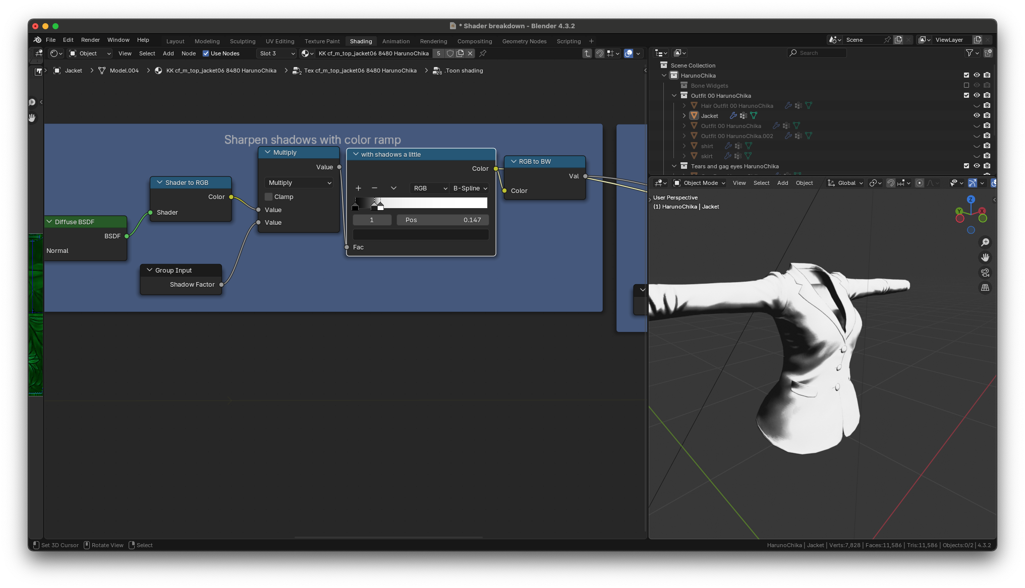The width and height of the screenshot is (1025, 588).
Task: Hide the Jacket object with eye icon
Action: pos(977,115)
